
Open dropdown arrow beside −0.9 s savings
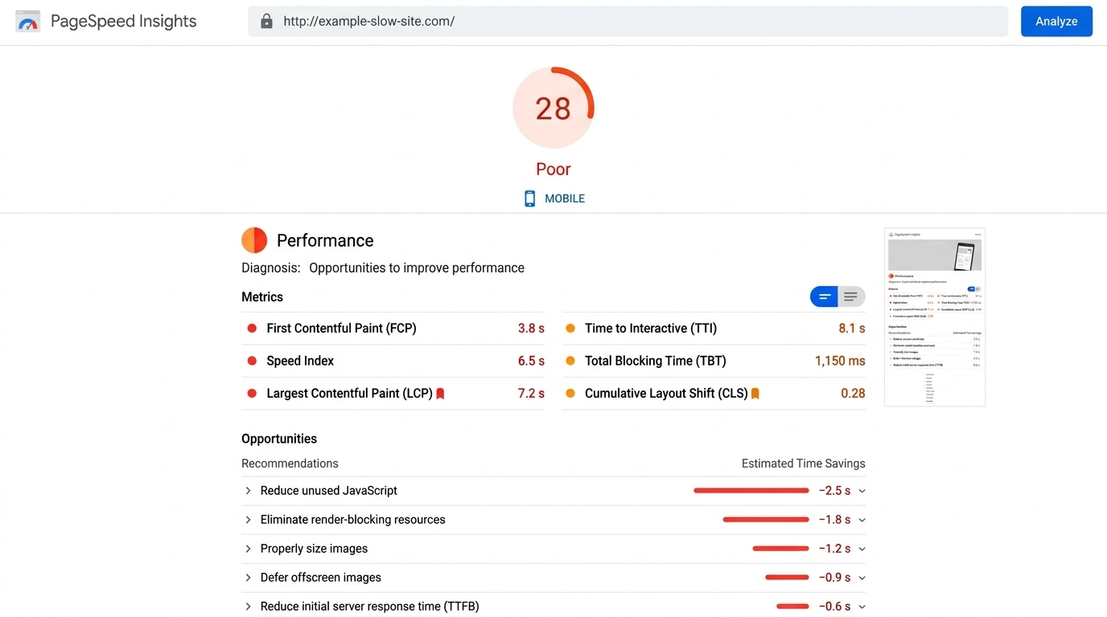click(x=862, y=578)
